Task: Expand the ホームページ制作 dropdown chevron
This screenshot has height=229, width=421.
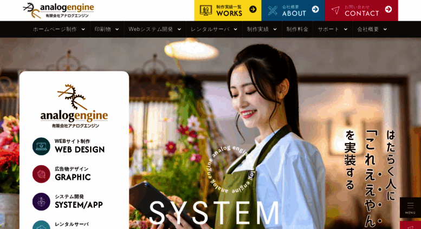Action: 83,29
